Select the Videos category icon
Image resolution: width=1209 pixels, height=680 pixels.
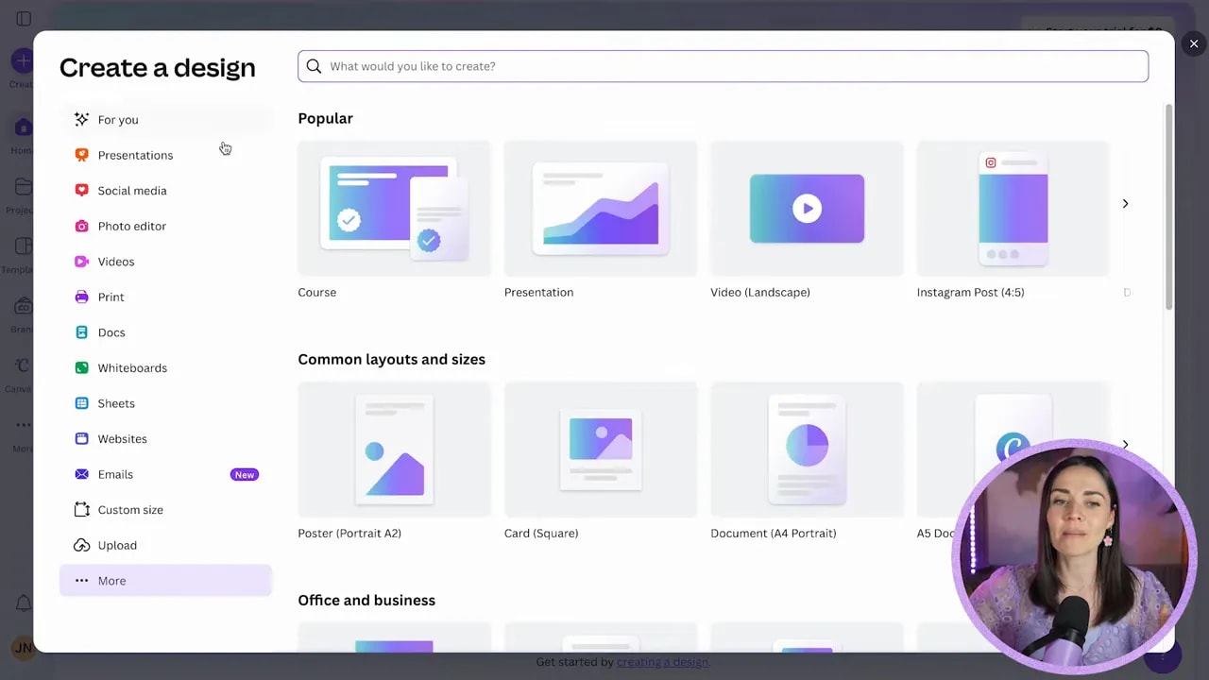(x=82, y=262)
